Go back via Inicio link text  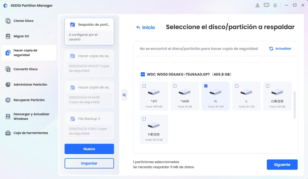149,27
